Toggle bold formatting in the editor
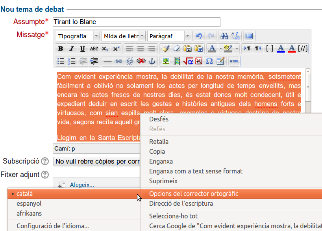This screenshot has height=231, width=322. [x=61, y=48]
